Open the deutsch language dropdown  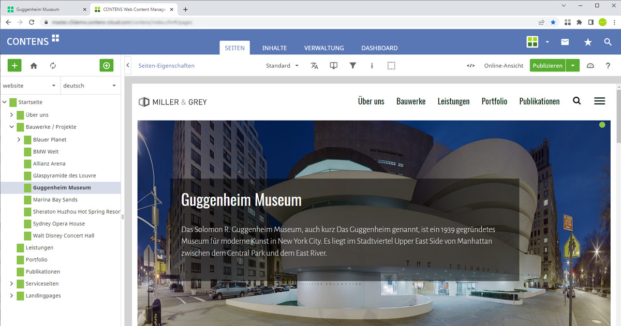pos(91,85)
